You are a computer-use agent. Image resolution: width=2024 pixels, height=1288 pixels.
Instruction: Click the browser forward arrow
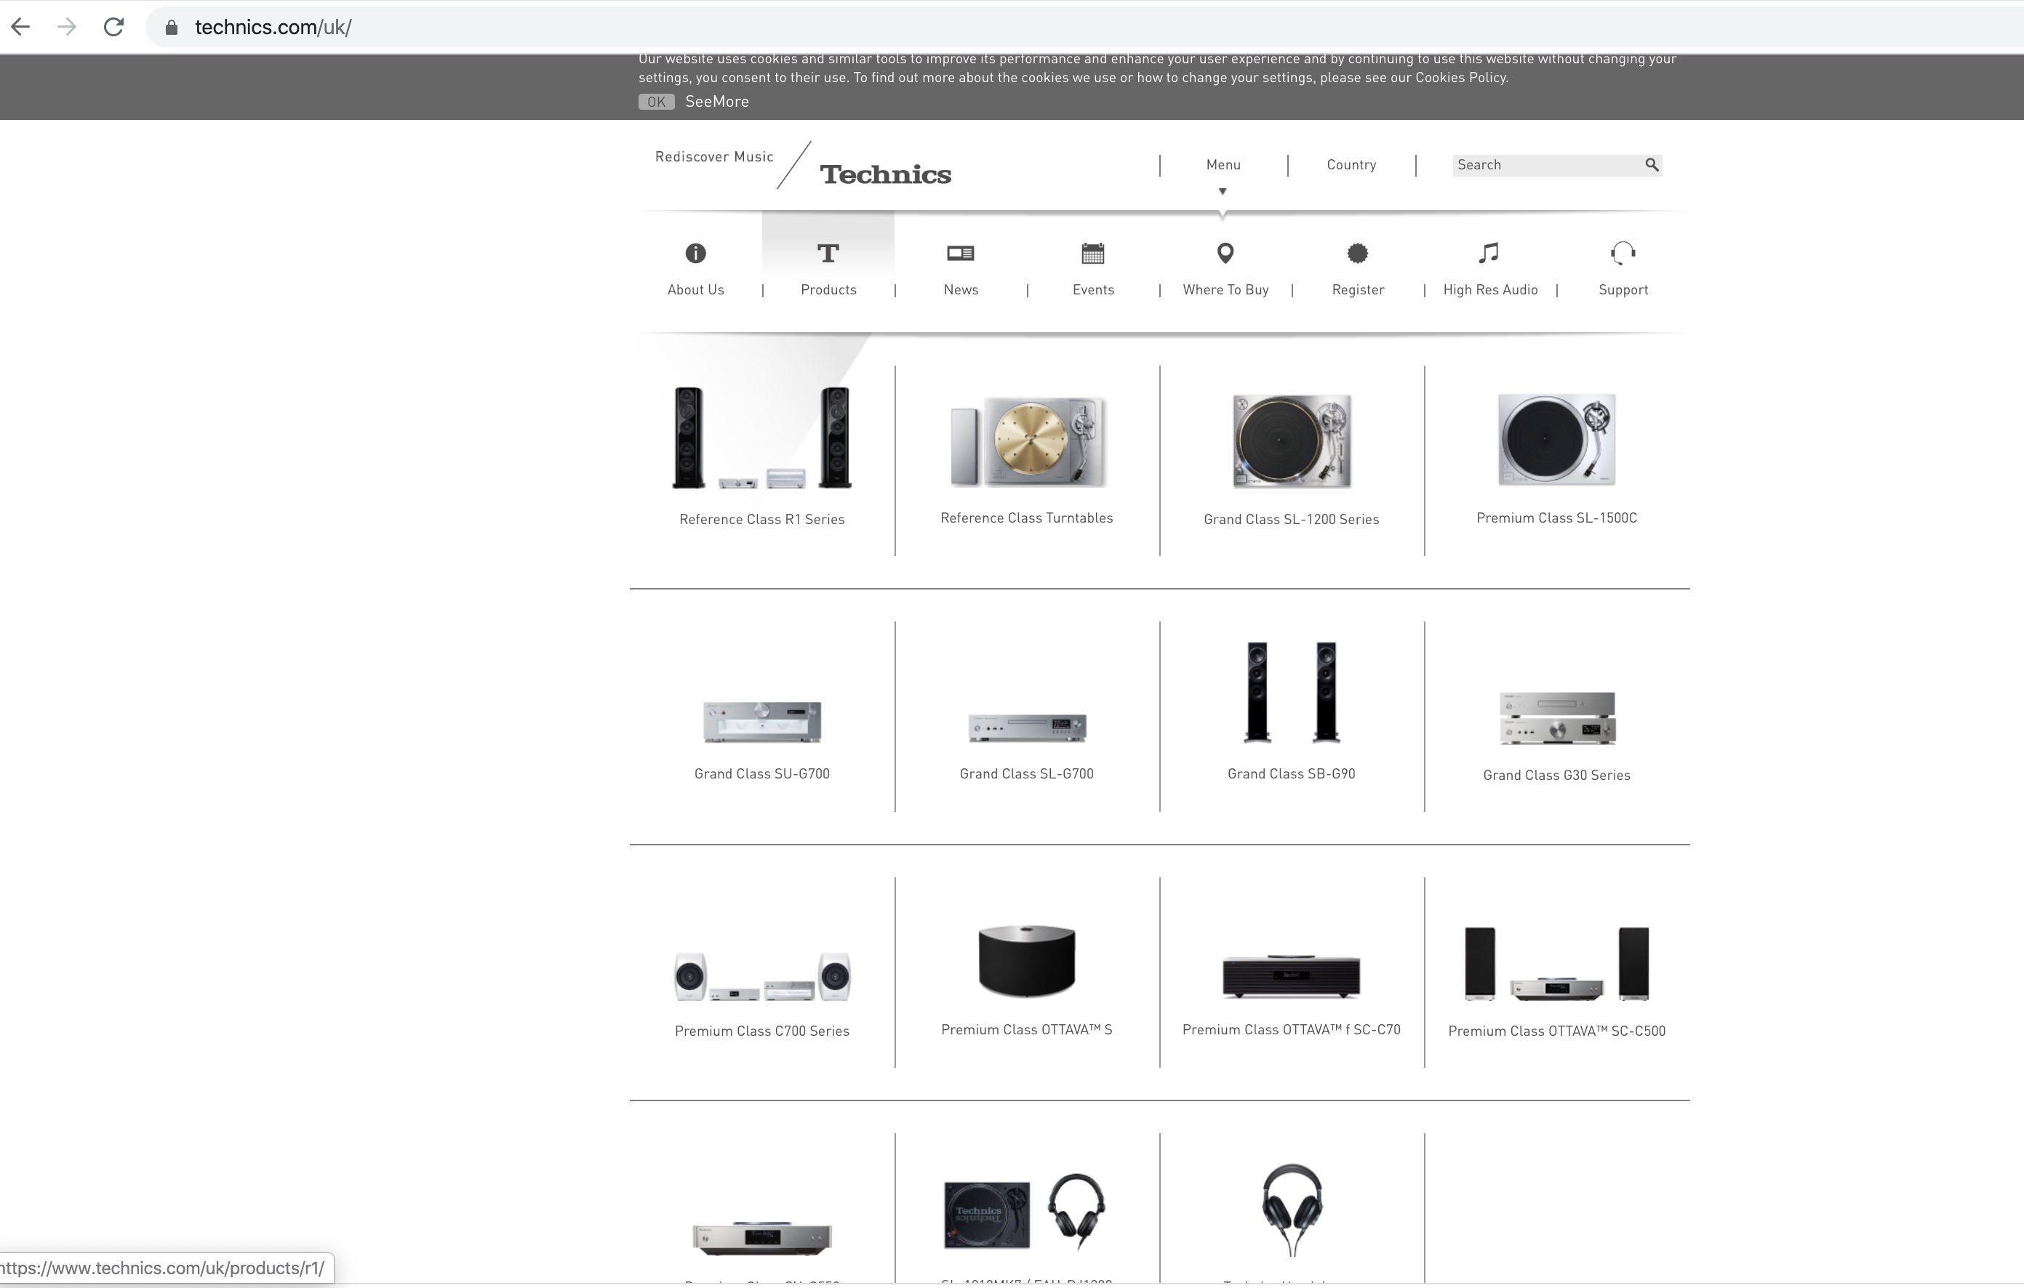67,27
